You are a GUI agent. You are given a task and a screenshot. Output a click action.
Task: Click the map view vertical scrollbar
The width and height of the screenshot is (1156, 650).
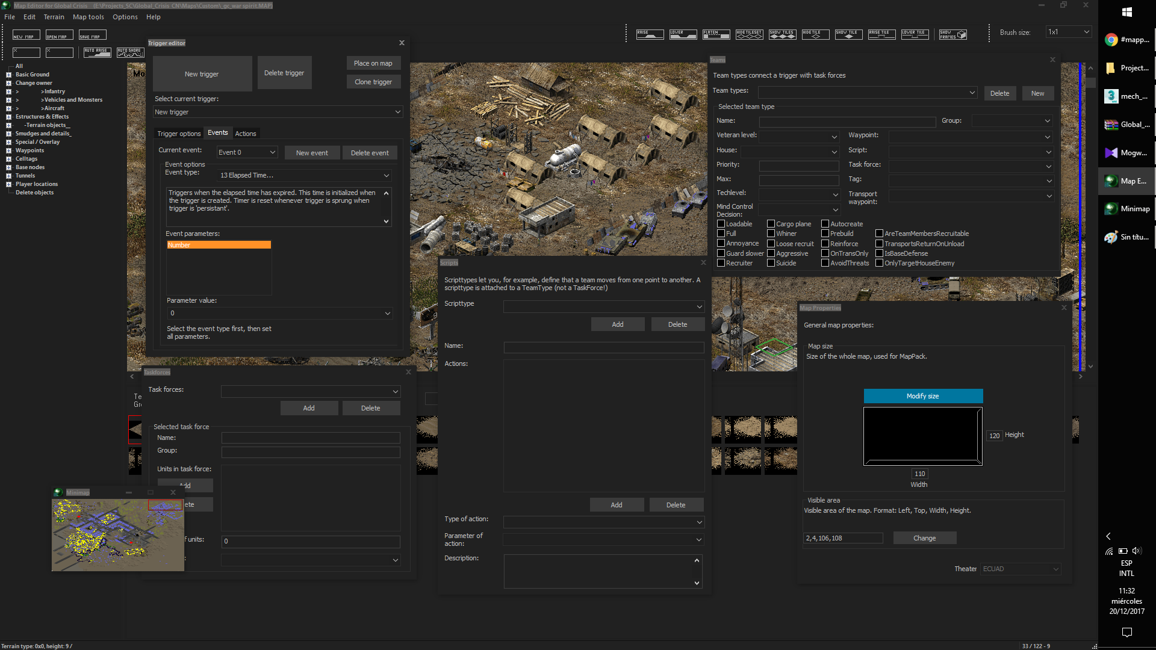coord(1090,217)
